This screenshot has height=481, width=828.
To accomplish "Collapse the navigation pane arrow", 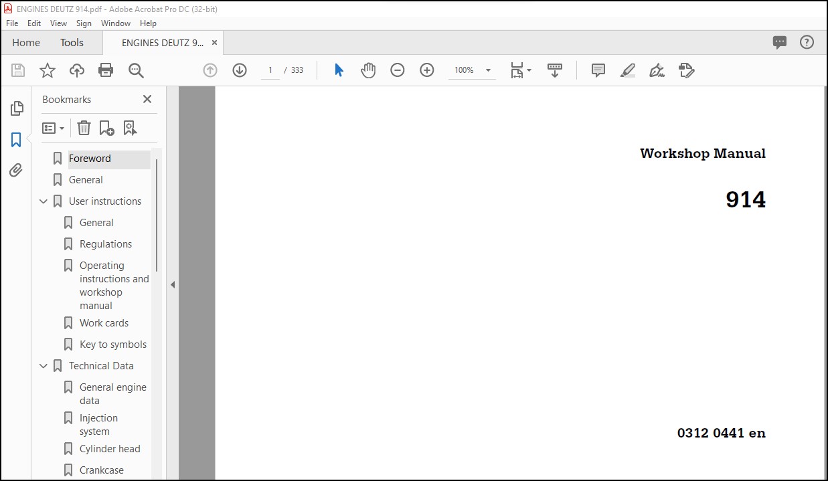I will [x=172, y=284].
